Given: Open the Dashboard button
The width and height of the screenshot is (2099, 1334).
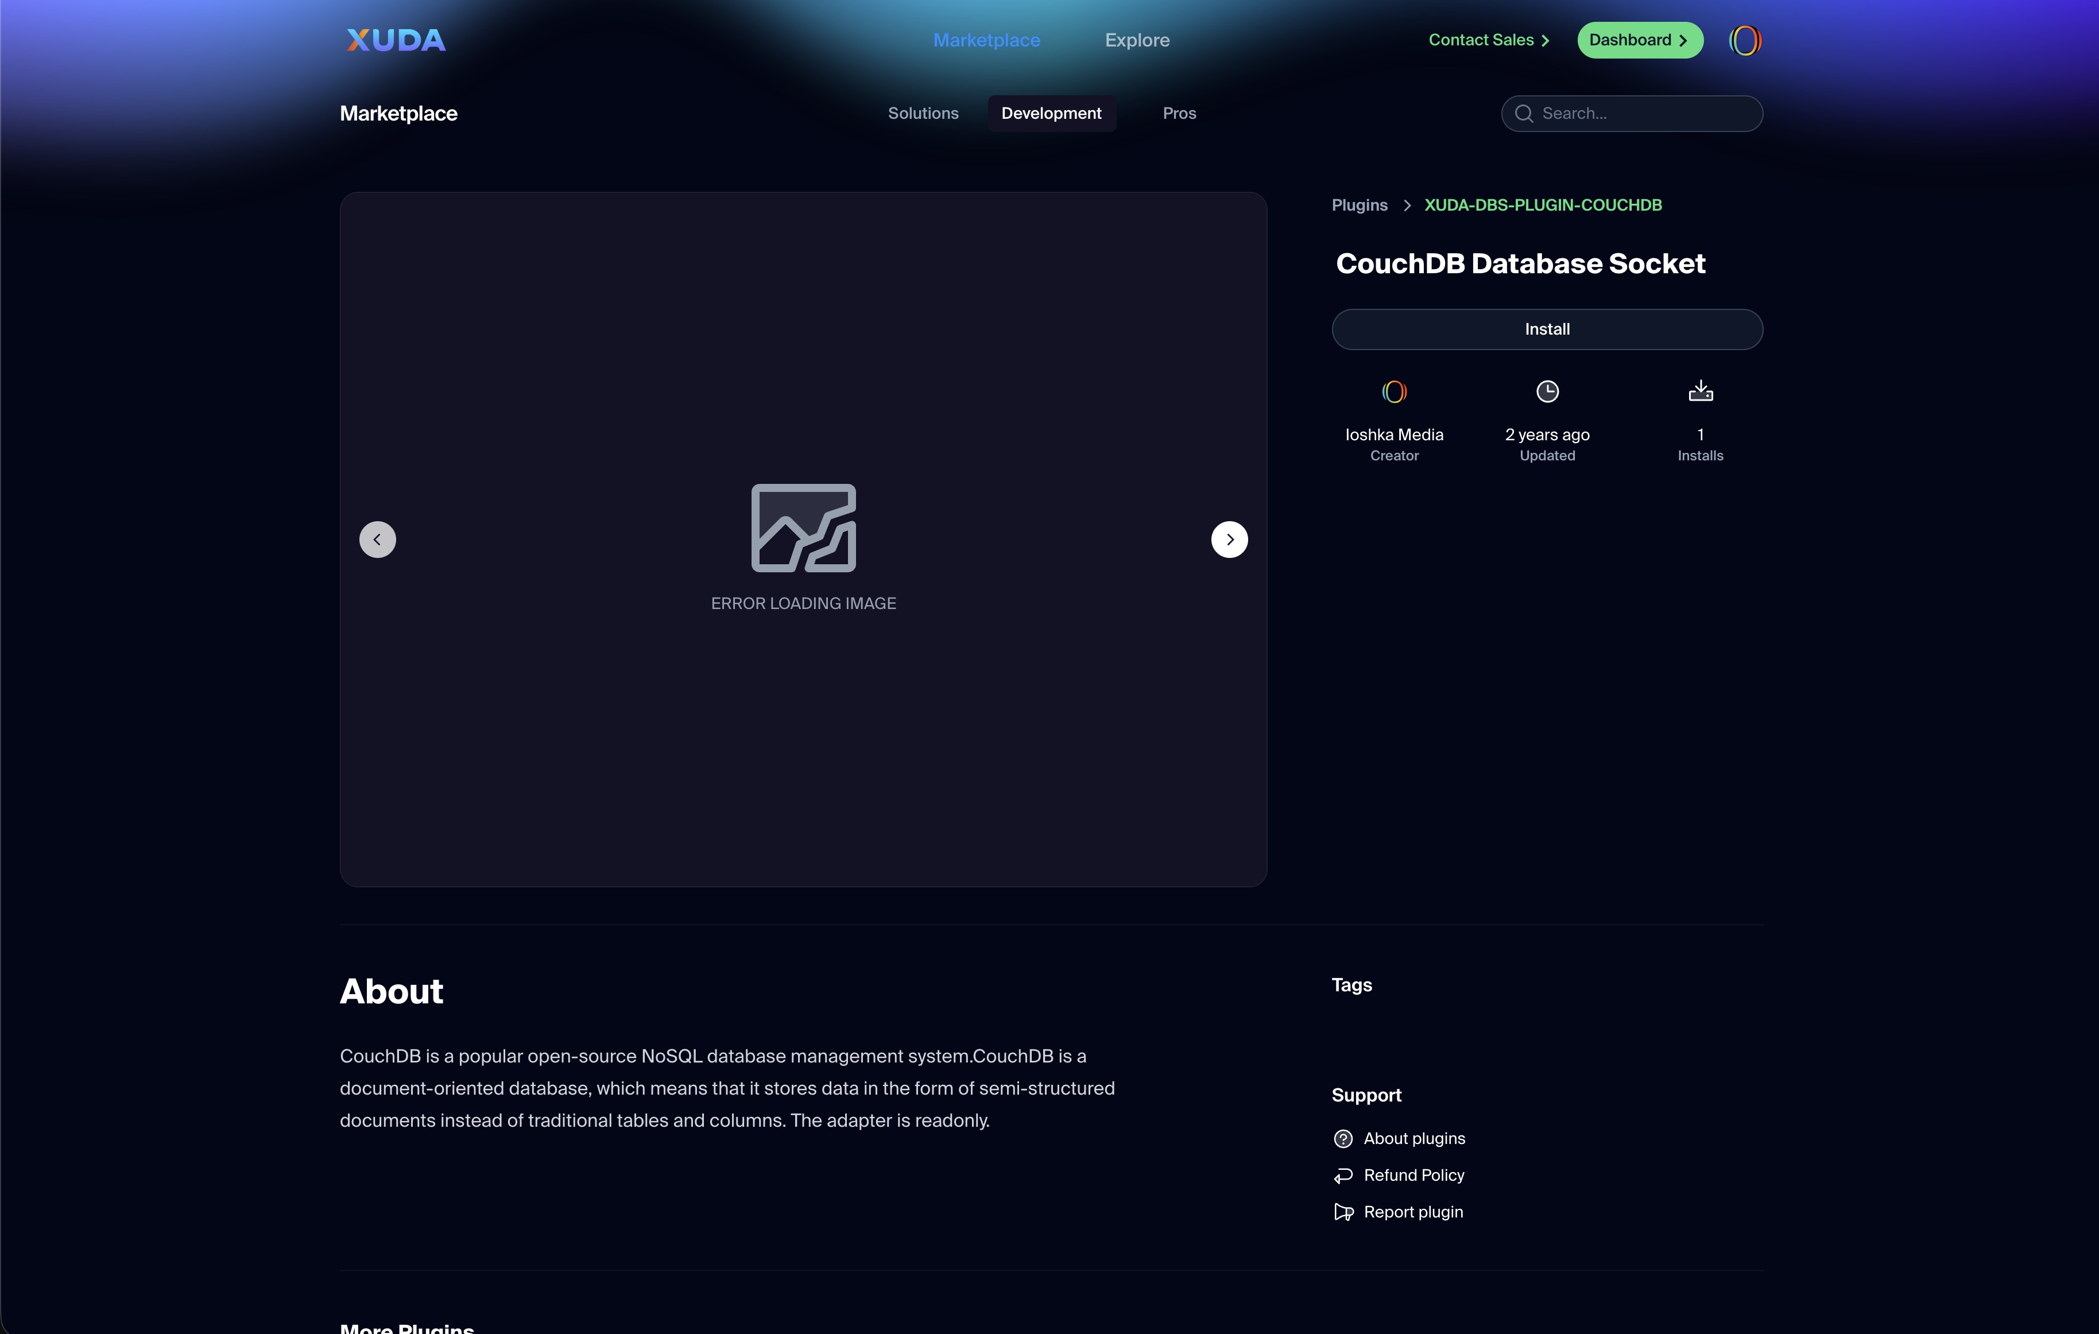Looking at the screenshot, I should [1639, 40].
